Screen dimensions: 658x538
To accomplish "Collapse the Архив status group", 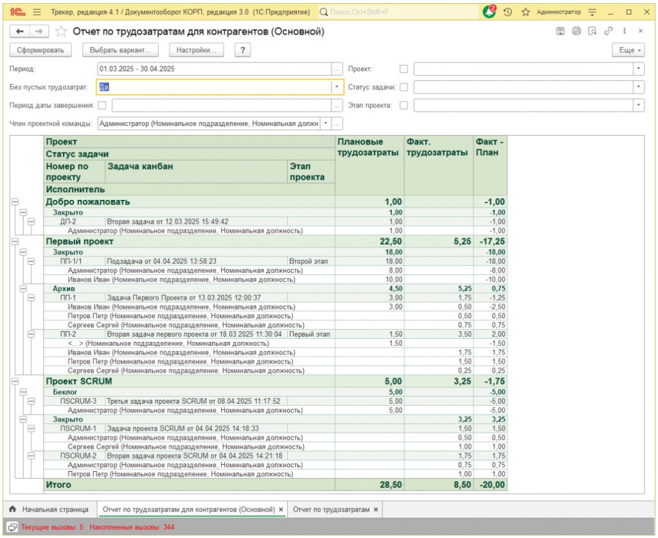I will [x=23, y=289].
